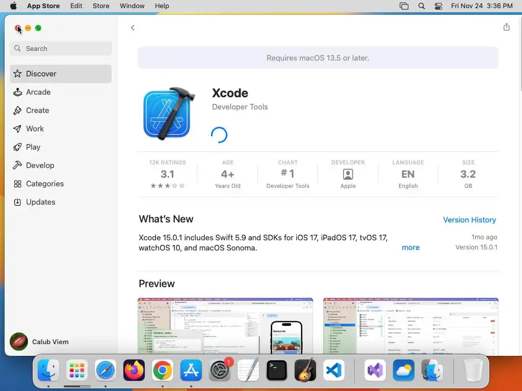The height and width of the screenshot is (391, 522).
Task: Click the page vertical scrollbar
Action: pos(520,53)
